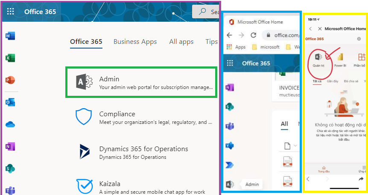Open Teams in the left panel's sidebar

click(x=10, y=191)
